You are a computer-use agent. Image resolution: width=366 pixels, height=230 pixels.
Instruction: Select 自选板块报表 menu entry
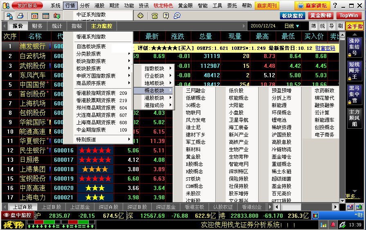point(91,47)
